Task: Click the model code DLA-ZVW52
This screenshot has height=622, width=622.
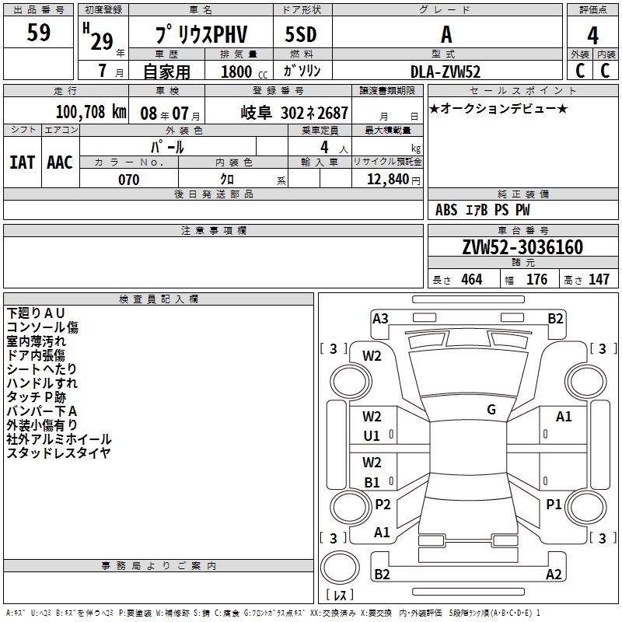Action: (x=446, y=72)
